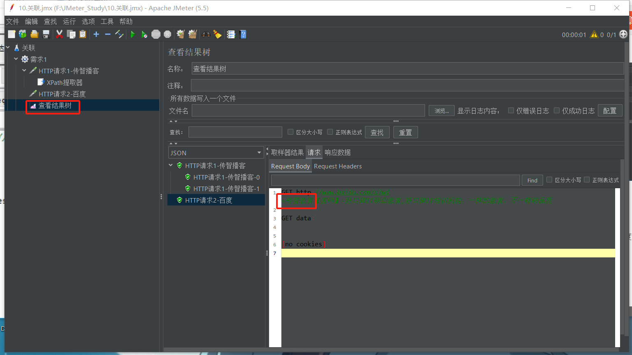
Task: Toggle 仅成功日志 checkbox
Action: coord(557,110)
